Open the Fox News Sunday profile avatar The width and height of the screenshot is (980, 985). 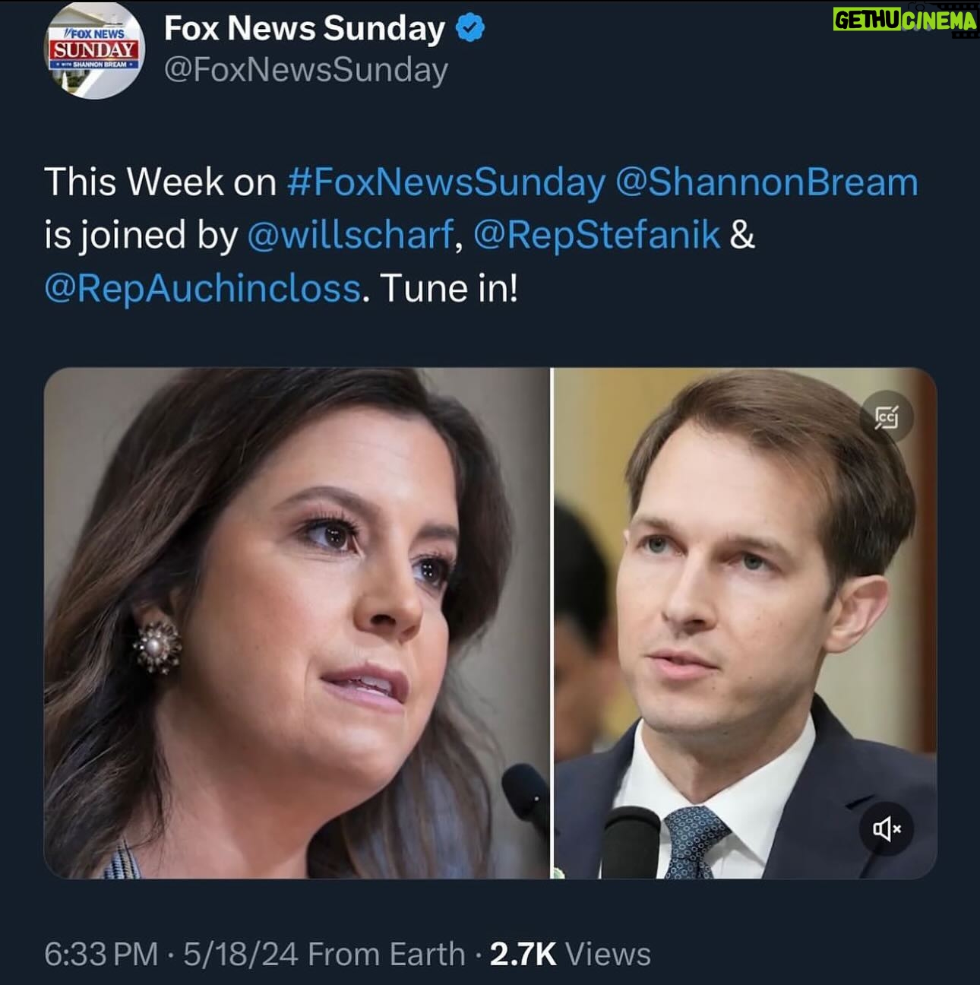[95, 52]
